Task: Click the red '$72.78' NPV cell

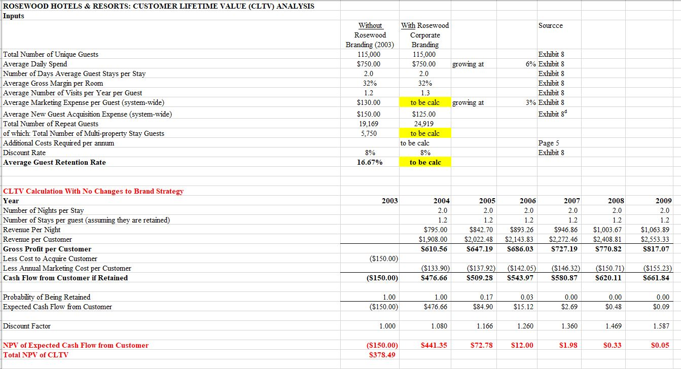Action: (482, 345)
